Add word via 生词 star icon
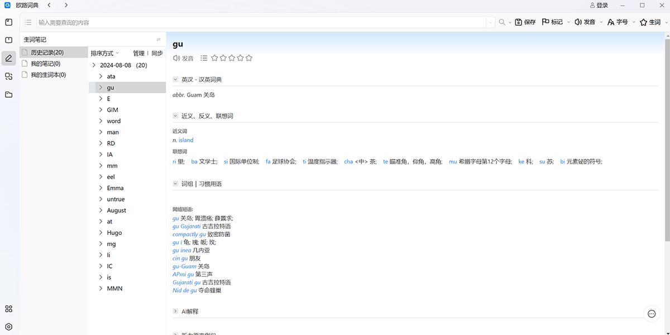670x335 pixels. coord(643,22)
